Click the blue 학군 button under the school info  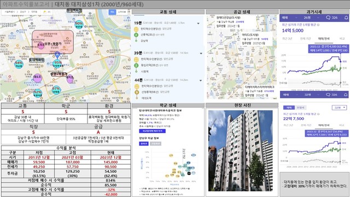pyautogui.click(x=152, y=131)
